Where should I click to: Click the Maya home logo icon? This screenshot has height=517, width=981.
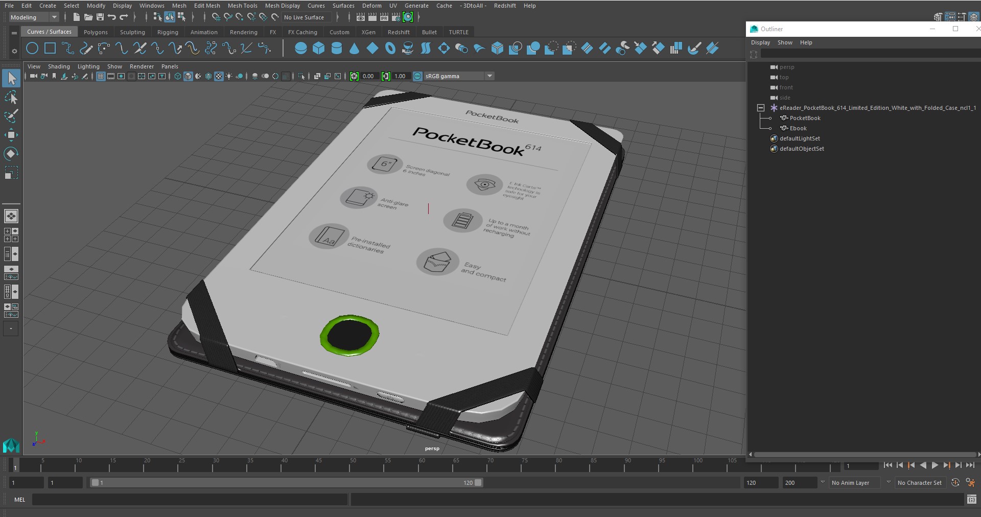(11, 446)
